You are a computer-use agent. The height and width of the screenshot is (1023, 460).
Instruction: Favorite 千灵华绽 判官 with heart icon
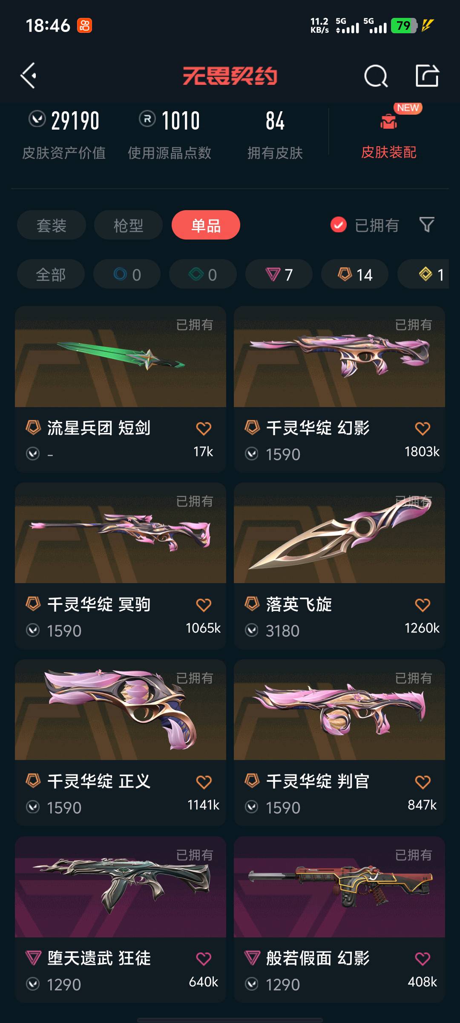423,782
